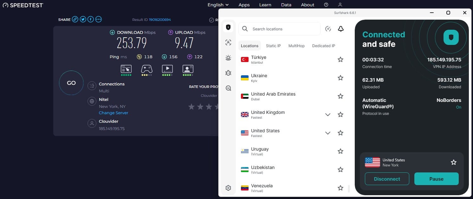Open the Antivirus bug icon

228,73
